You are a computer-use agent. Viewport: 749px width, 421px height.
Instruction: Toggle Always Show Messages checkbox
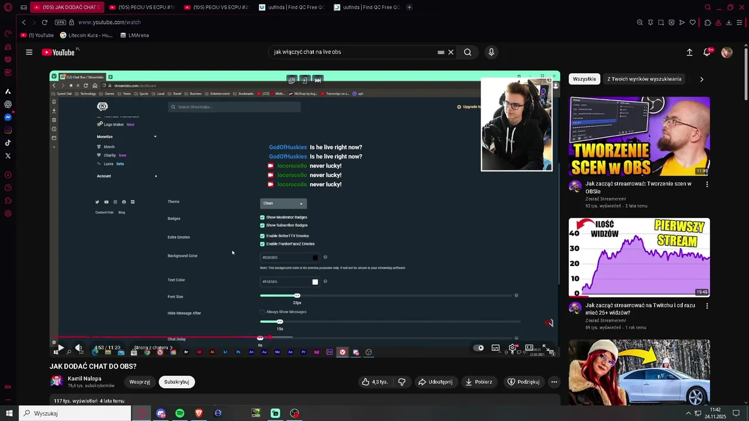[x=262, y=312]
